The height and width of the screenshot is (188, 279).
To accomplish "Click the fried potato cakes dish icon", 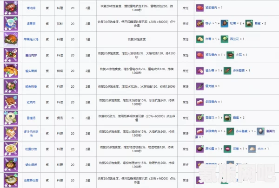I will pos(11,71).
